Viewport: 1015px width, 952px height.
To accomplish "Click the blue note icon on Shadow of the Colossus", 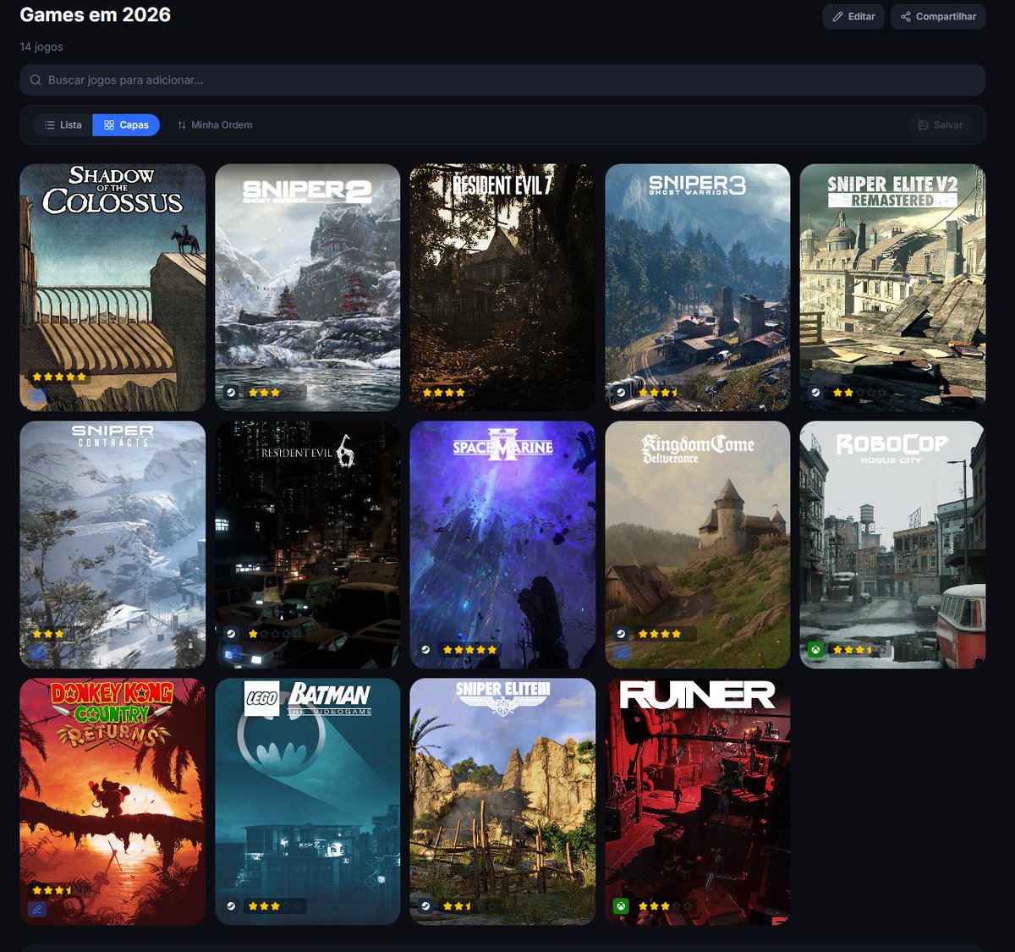I will pyautogui.click(x=37, y=395).
